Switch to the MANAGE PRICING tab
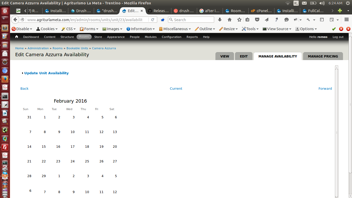Viewport: 352px width, 198px height. pyautogui.click(x=323, y=56)
